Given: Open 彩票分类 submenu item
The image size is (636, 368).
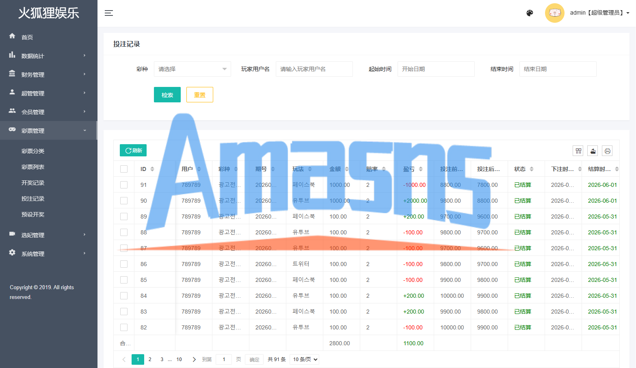Looking at the screenshot, I should [x=33, y=151].
